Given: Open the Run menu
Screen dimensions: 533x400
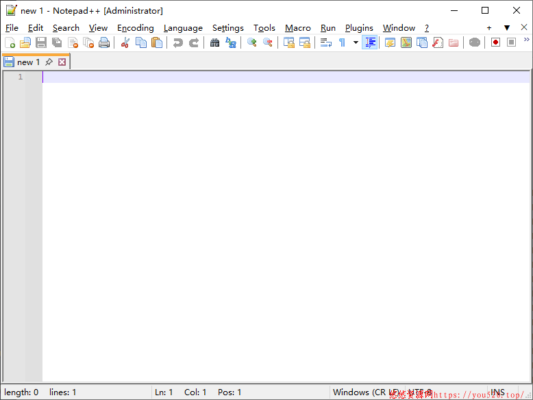Looking at the screenshot, I should [x=328, y=28].
